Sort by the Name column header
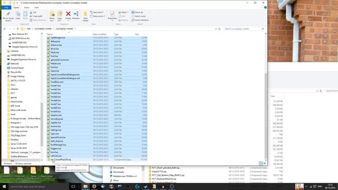The height and width of the screenshot is (190, 338). [50, 34]
